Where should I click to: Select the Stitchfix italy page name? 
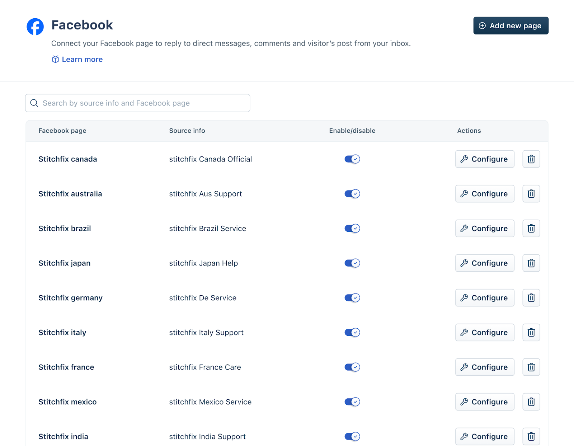(x=62, y=332)
